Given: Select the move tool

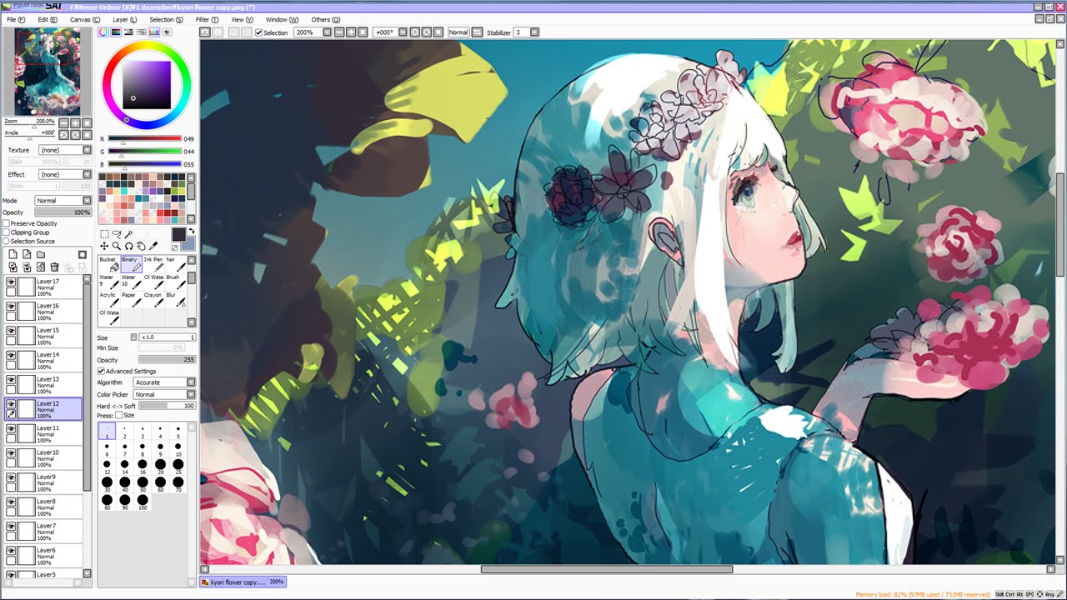Looking at the screenshot, I should [104, 246].
